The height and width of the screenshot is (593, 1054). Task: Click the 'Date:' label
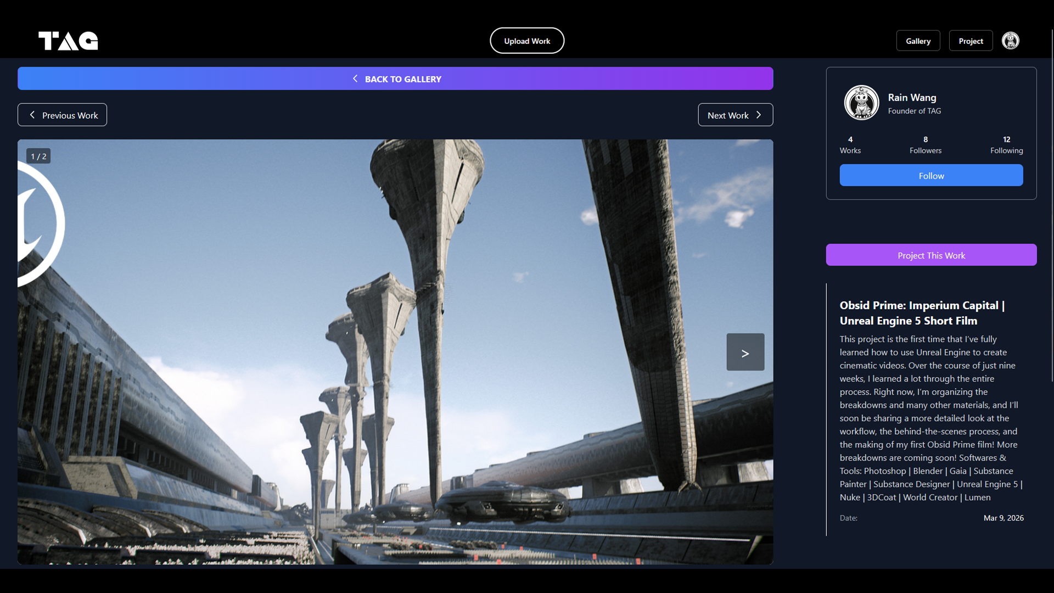[x=849, y=518]
